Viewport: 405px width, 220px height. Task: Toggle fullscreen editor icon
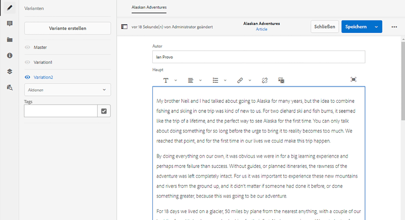353,80
